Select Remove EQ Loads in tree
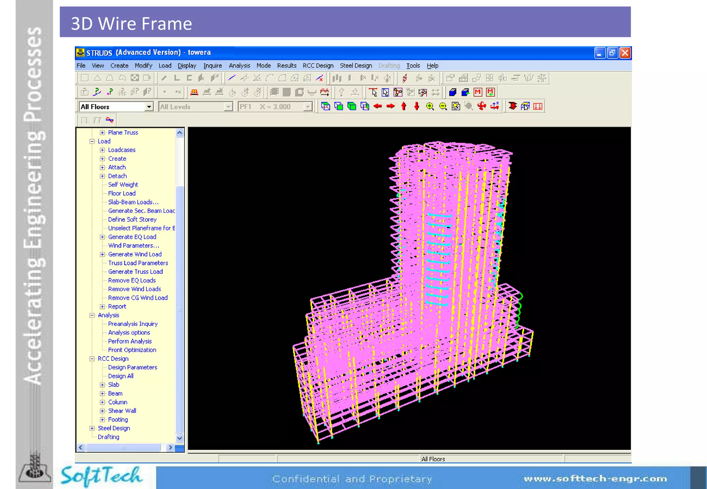 click(x=132, y=280)
